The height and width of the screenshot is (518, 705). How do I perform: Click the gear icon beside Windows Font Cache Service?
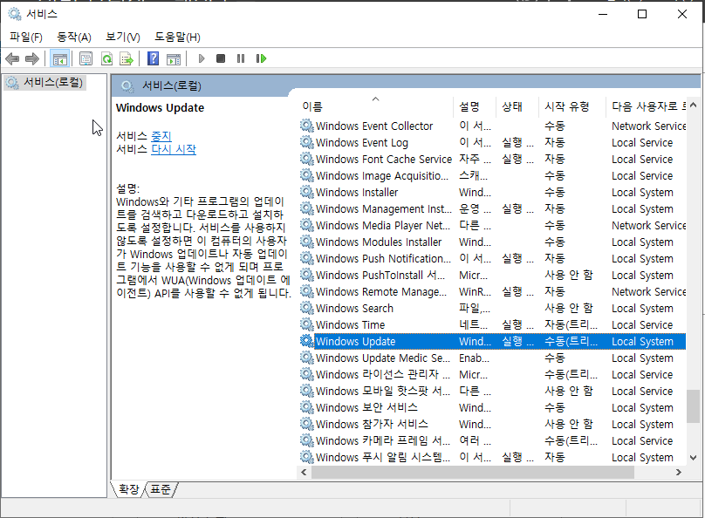(x=306, y=159)
